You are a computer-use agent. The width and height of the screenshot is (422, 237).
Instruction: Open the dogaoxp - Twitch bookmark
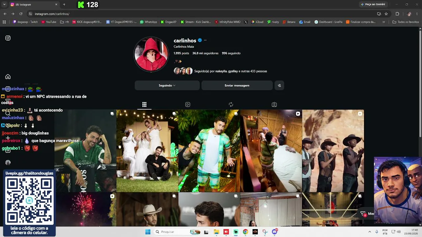pos(25,22)
